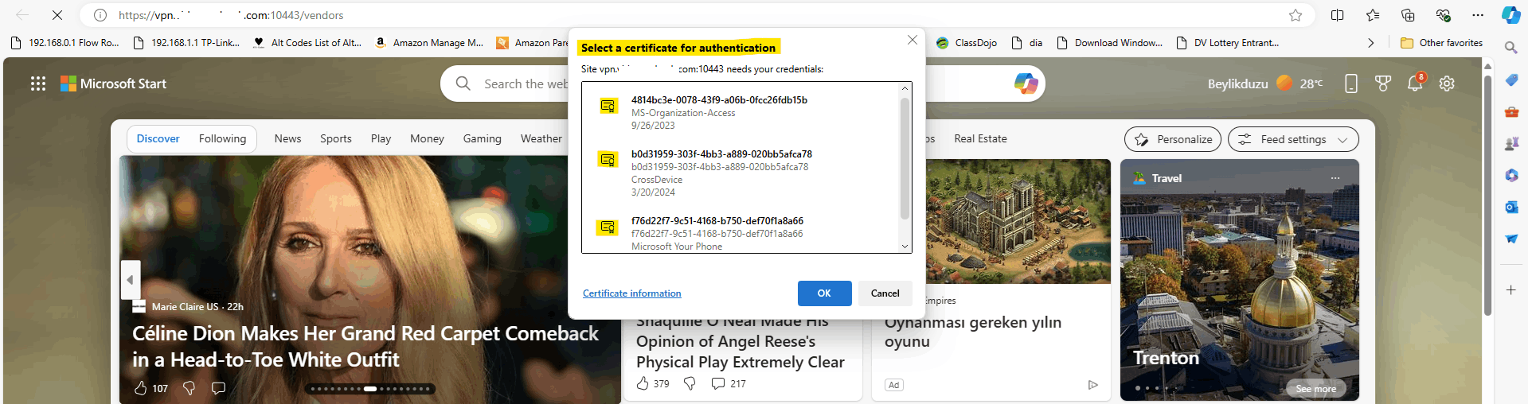
Task: Open the Games chess icon in the sidebar
Action: tap(1511, 144)
